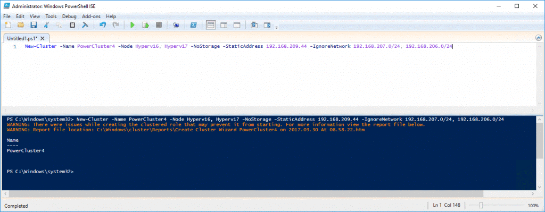Stop Operation square icon
The height and width of the screenshot is (212, 545).
[159, 25]
